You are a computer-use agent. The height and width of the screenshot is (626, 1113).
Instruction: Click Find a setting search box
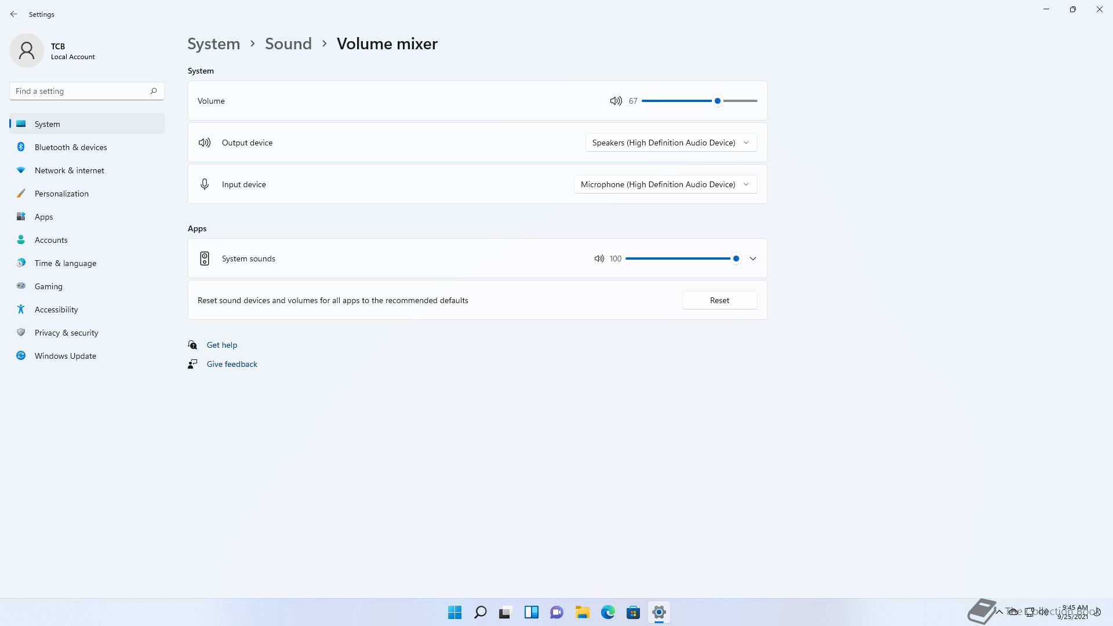[87, 91]
